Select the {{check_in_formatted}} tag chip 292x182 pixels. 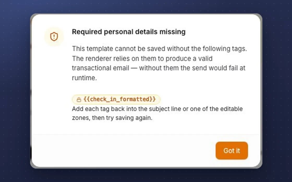pyautogui.click(x=116, y=99)
